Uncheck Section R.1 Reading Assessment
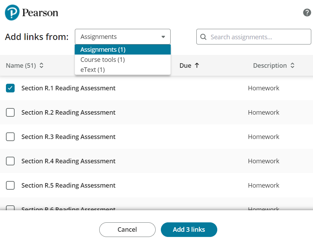This screenshot has width=313, height=238. [x=10, y=88]
